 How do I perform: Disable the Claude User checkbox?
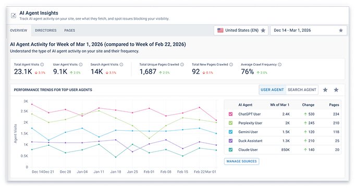pos(231,149)
